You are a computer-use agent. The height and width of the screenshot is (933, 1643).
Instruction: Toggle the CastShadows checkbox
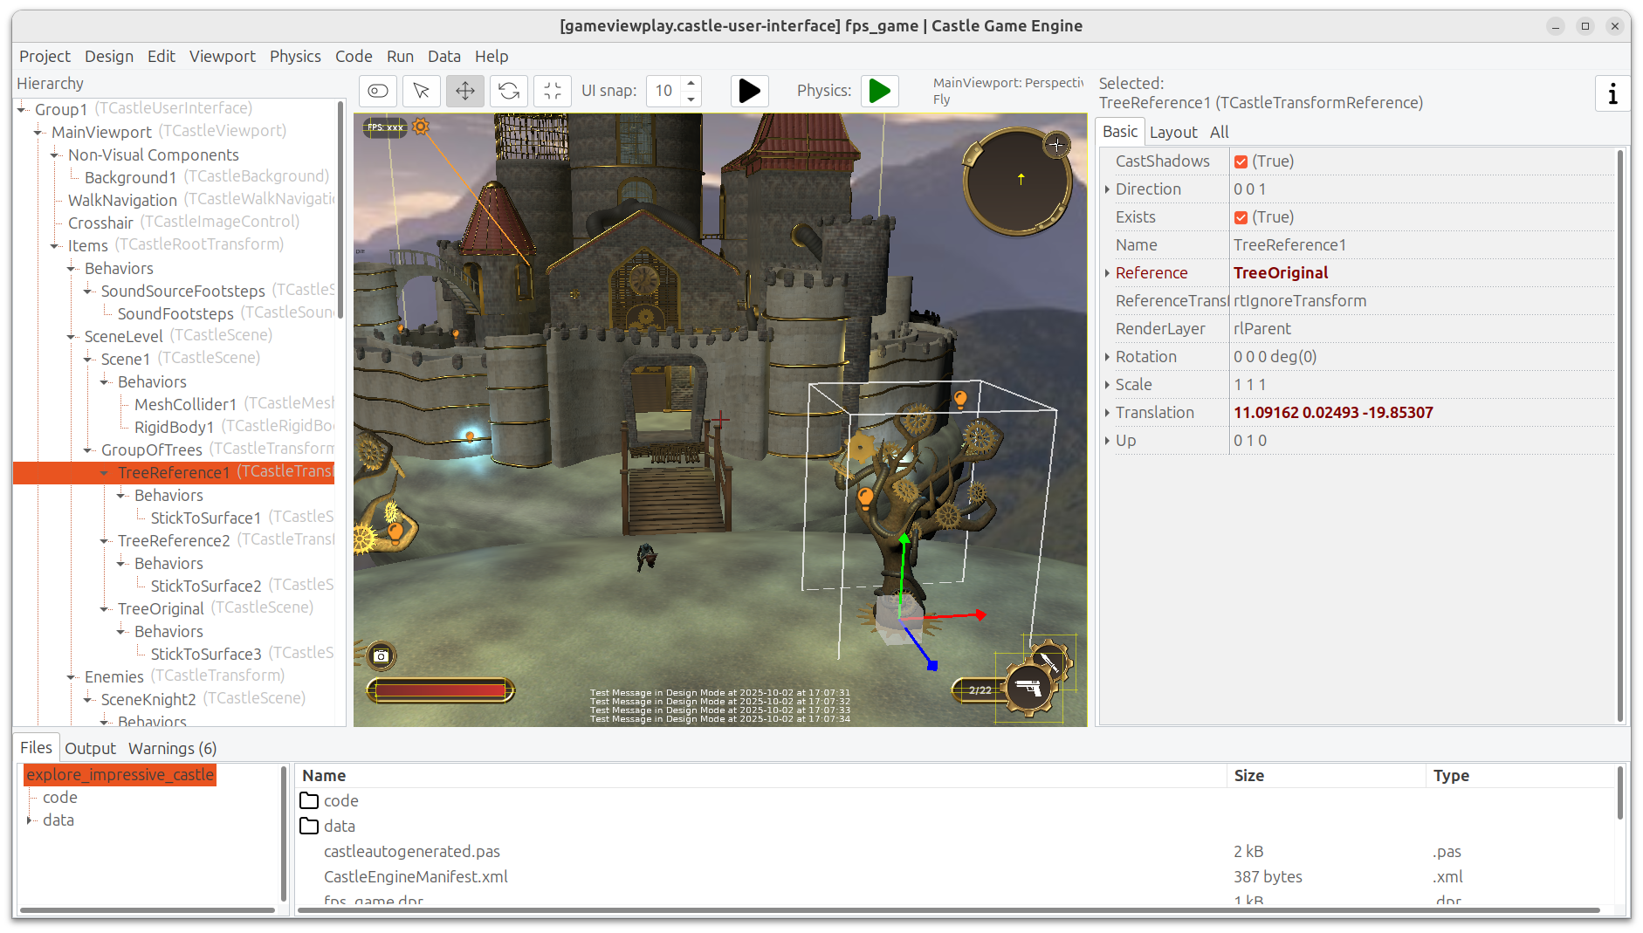(1241, 161)
